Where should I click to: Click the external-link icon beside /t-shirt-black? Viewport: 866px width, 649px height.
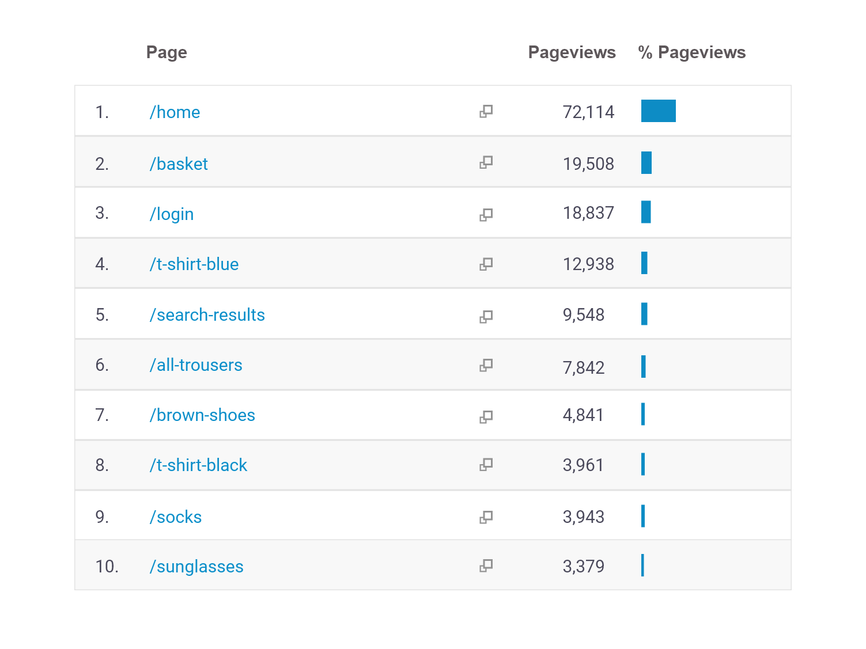[x=486, y=465]
